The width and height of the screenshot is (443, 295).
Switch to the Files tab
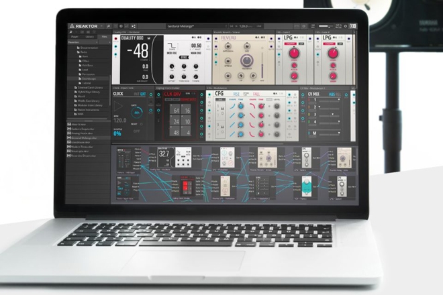point(104,37)
